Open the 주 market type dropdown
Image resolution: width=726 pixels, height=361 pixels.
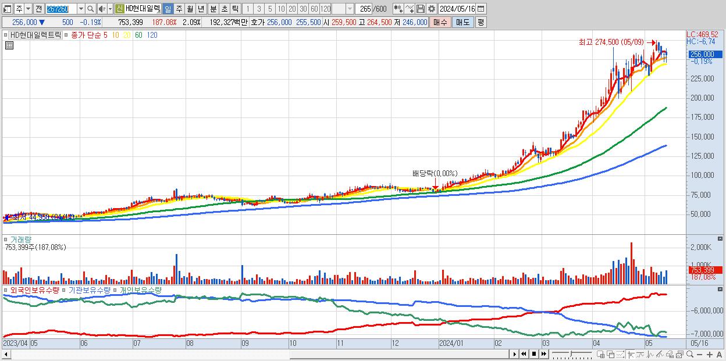(x=28, y=9)
